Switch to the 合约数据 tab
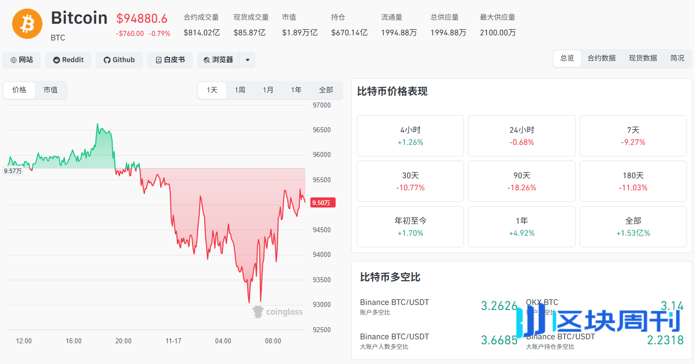The width and height of the screenshot is (695, 364). click(601, 58)
